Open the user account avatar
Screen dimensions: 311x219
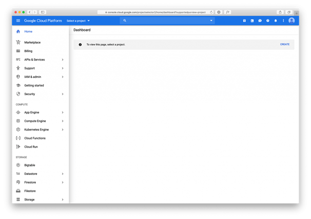(x=291, y=21)
